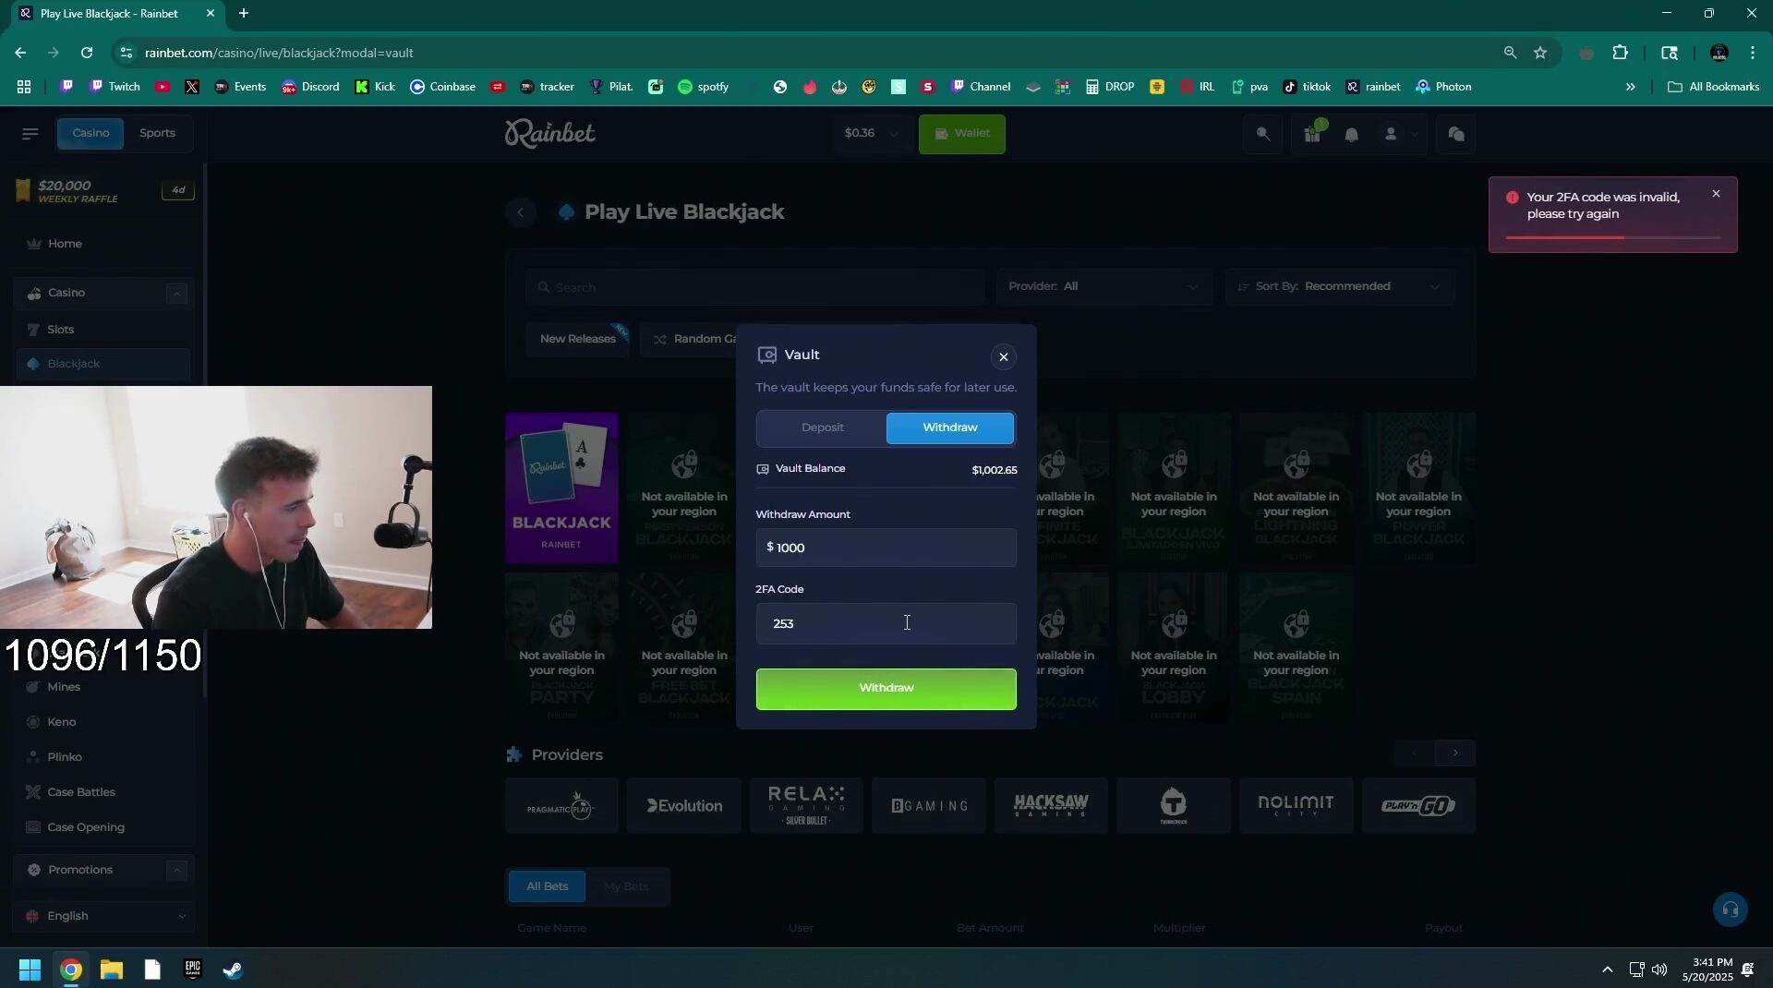Viewport: 1773px width, 988px height.
Task: Select the Thunderkick provider logo
Action: pyautogui.click(x=1174, y=806)
